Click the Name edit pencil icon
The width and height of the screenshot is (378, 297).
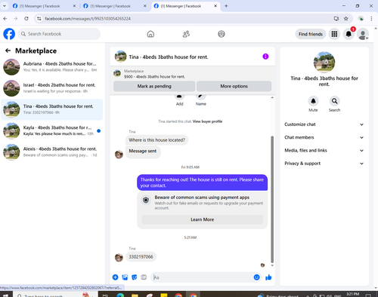coord(201,96)
